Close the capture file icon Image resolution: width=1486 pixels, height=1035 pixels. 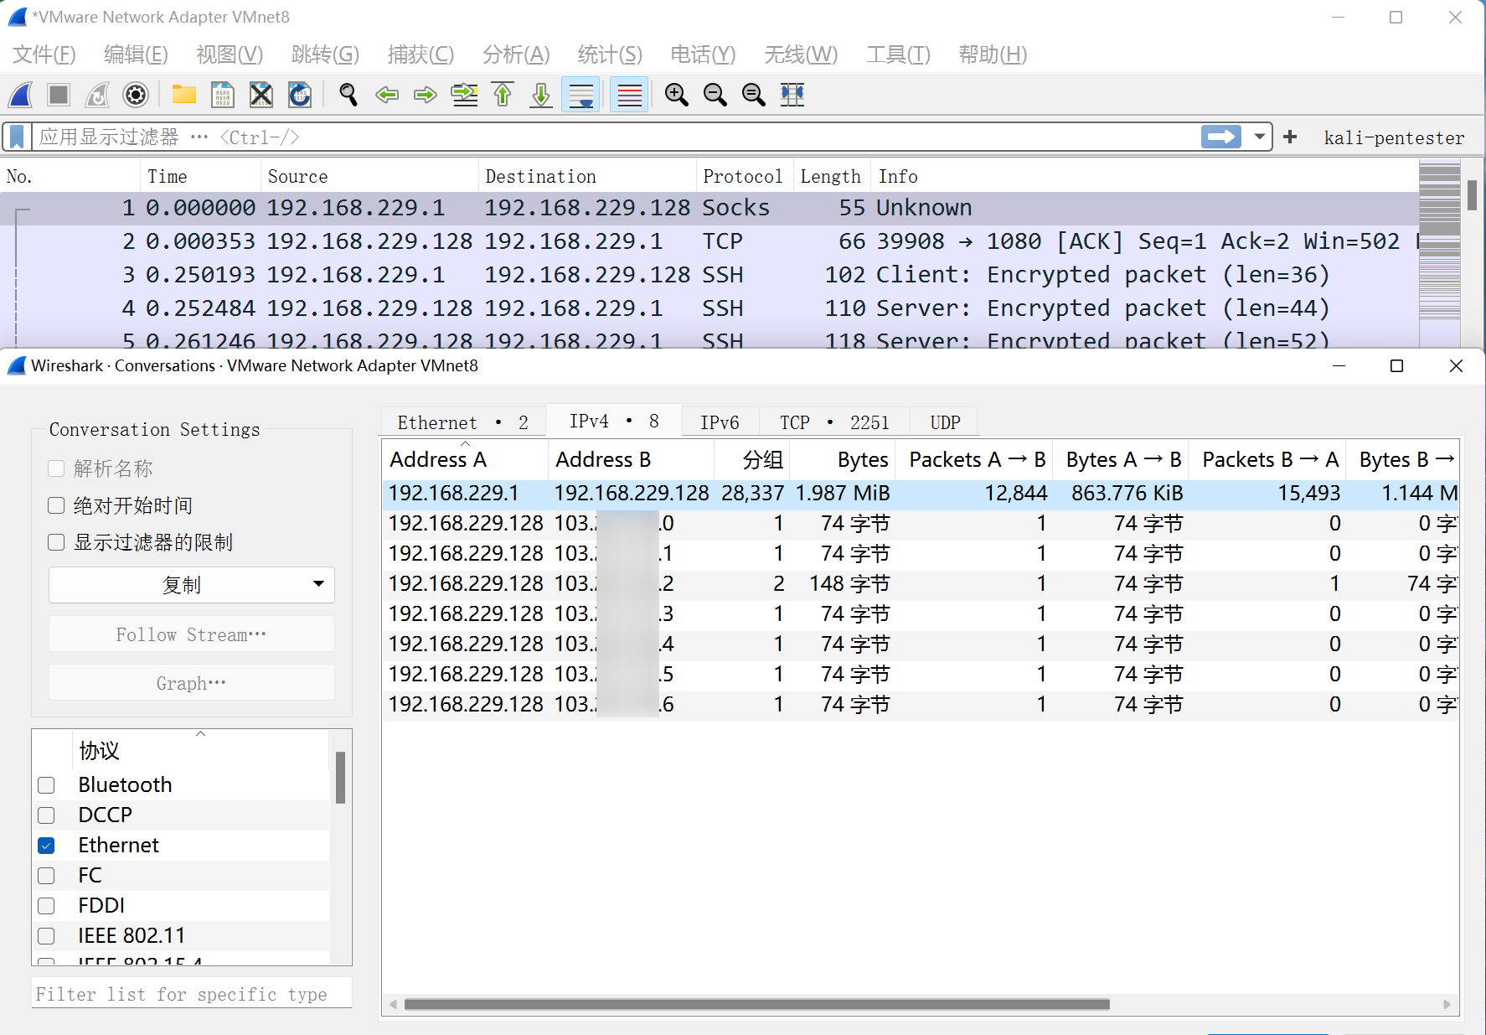tap(261, 95)
